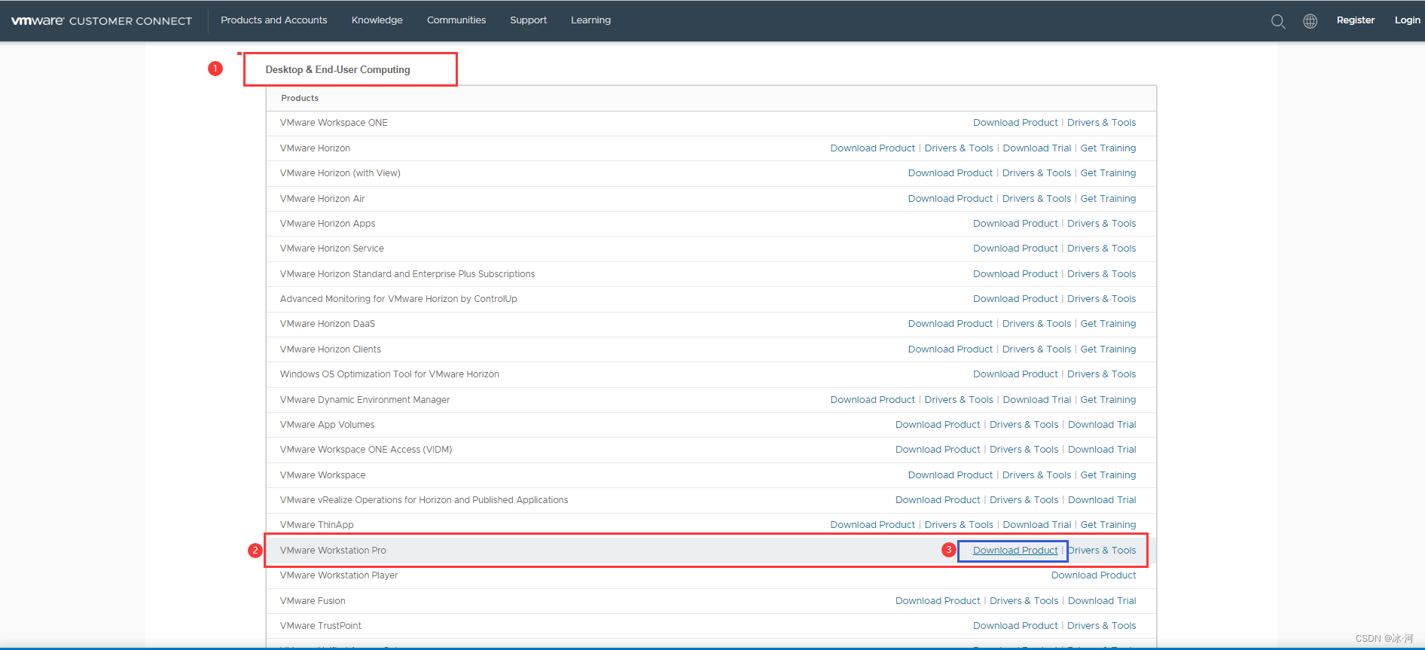Download Product for VMware Workstation Pro
This screenshot has width=1425, height=650.
tap(1015, 551)
